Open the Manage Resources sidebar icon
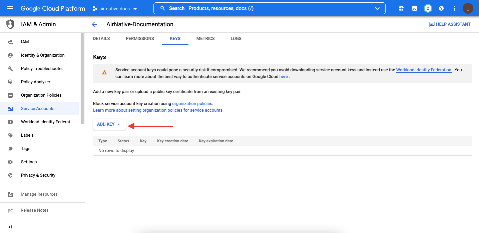The width and height of the screenshot is (479, 233). point(10,194)
